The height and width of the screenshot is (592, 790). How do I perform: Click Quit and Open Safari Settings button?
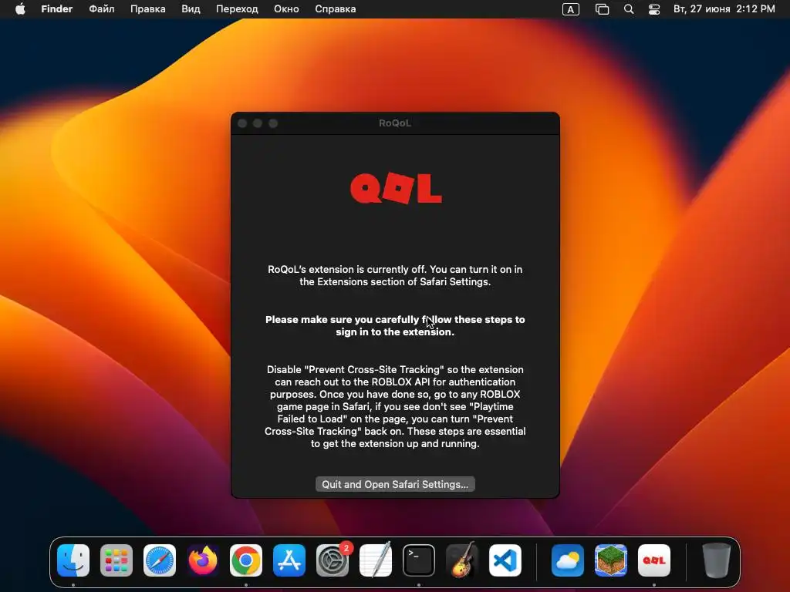coord(395,484)
